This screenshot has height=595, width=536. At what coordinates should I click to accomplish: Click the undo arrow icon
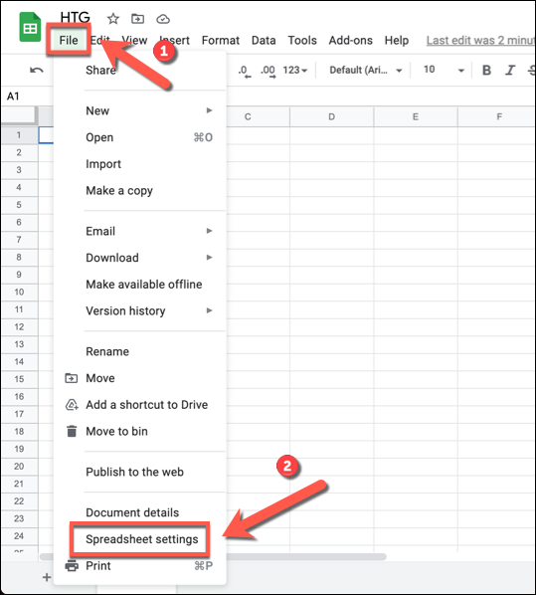pyautogui.click(x=37, y=70)
